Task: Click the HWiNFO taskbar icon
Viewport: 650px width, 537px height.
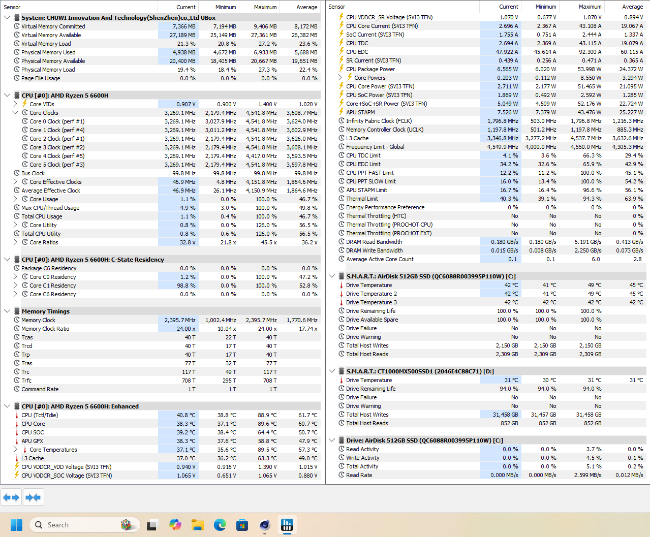Action: 287,525
